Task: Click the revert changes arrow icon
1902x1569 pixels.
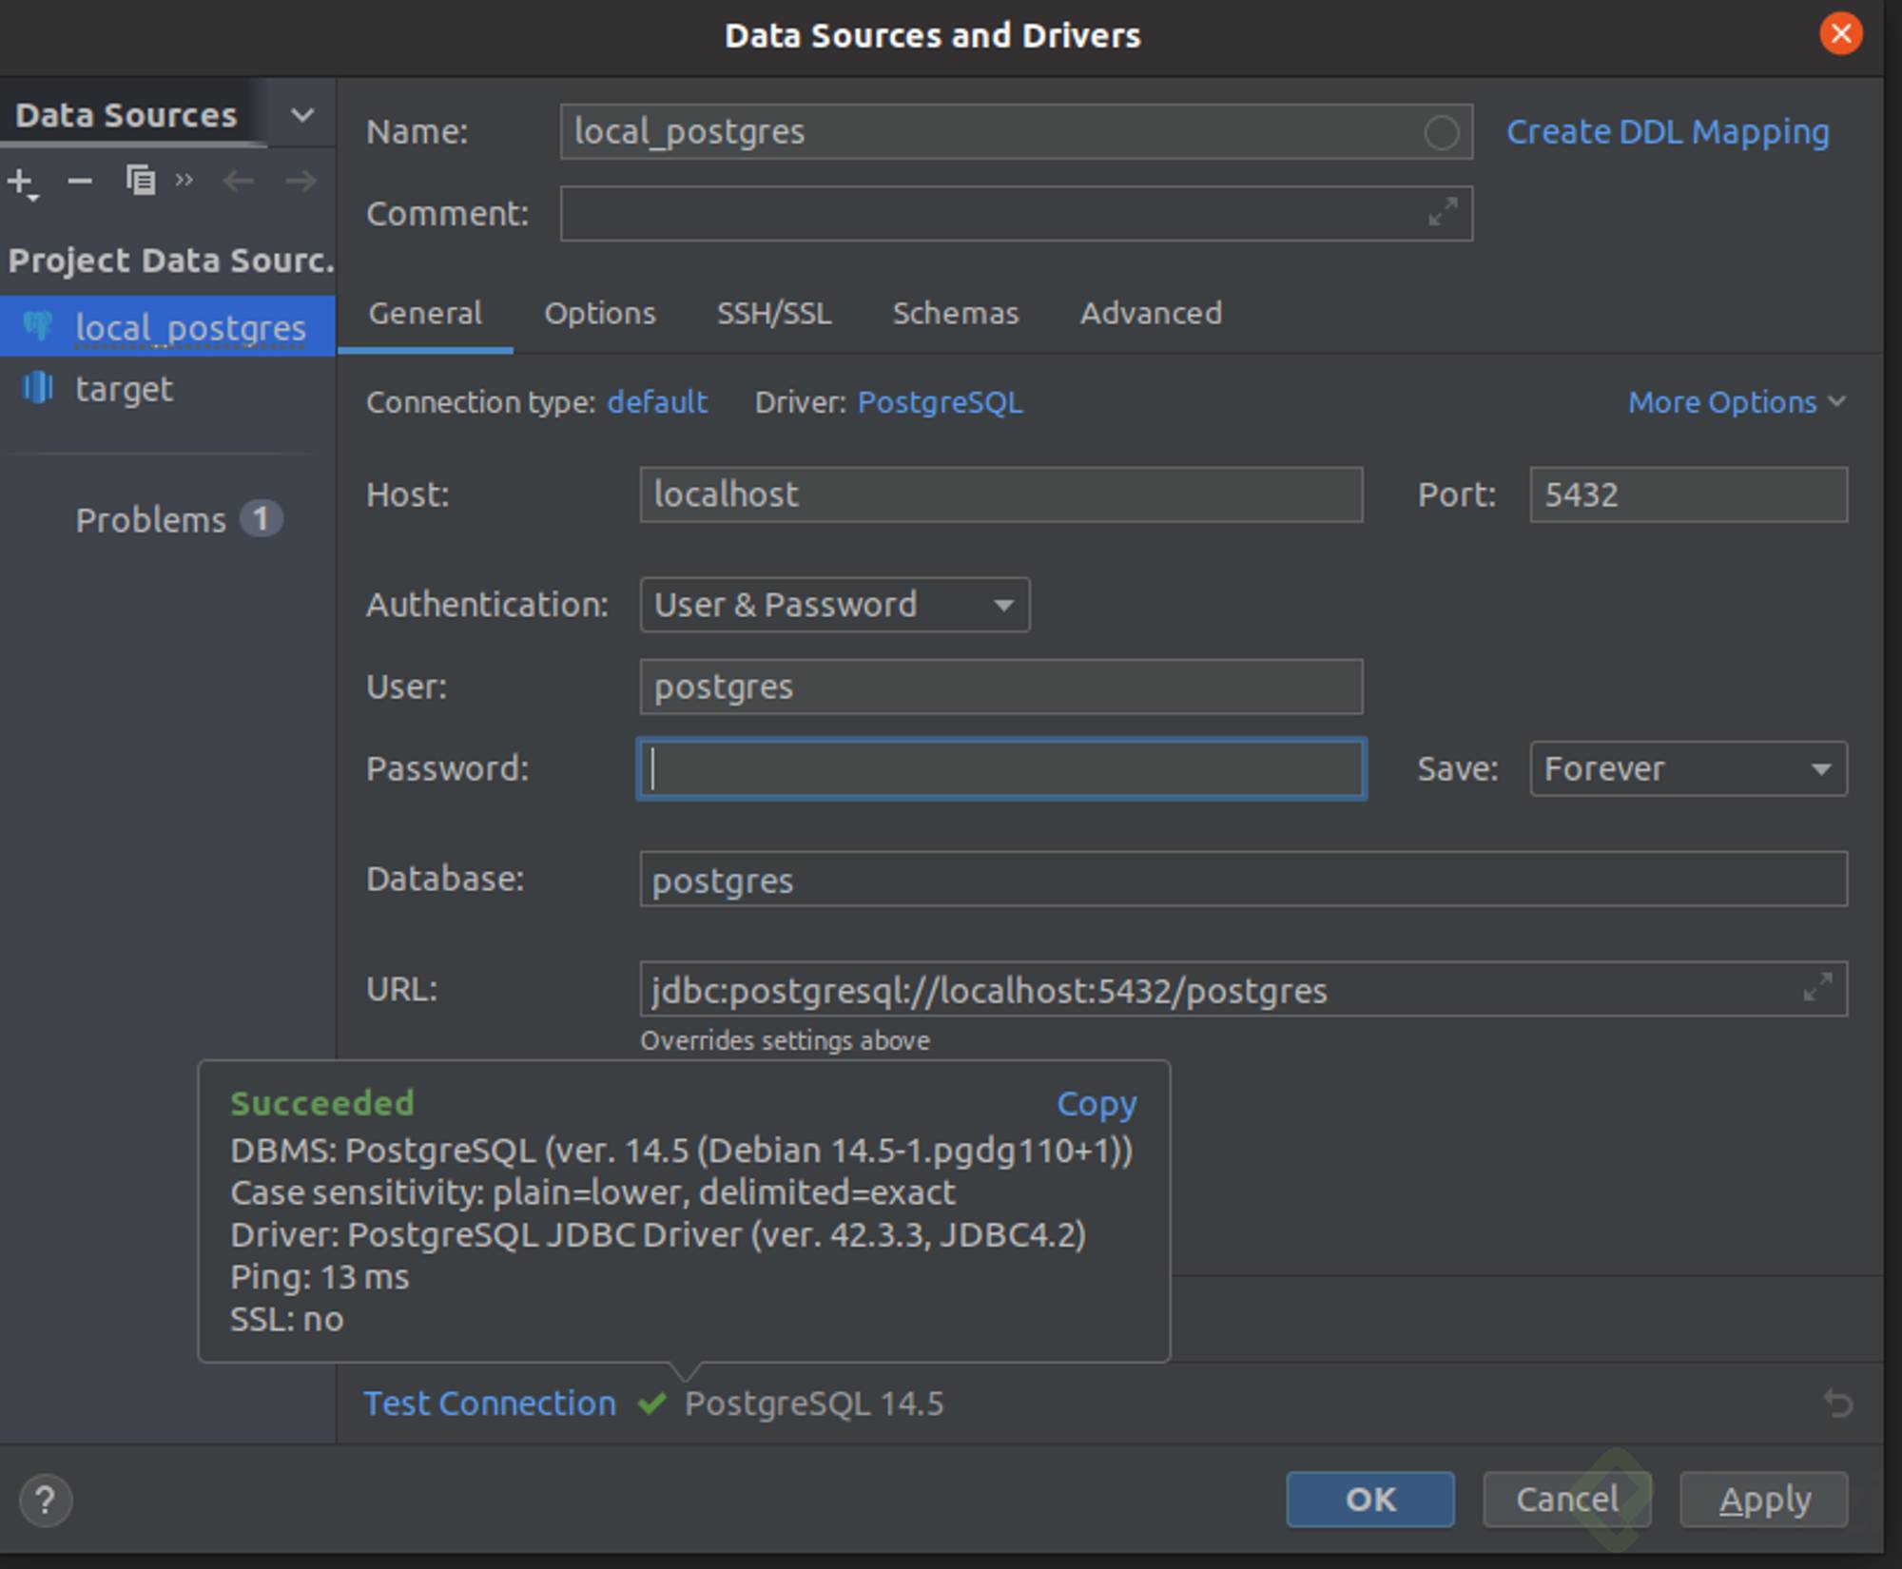Action: coord(1837,1404)
